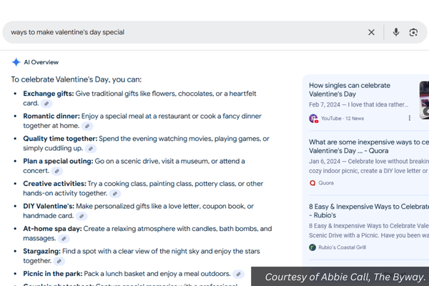The image size is (429, 286).
Task: Click the 'AI Overview' label
Action: (x=41, y=62)
